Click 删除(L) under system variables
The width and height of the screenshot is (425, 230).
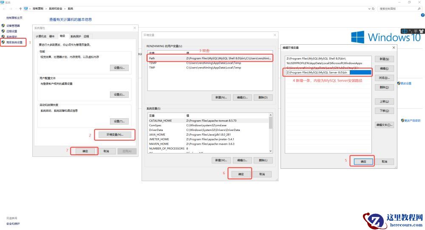pyautogui.click(x=263, y=160)
